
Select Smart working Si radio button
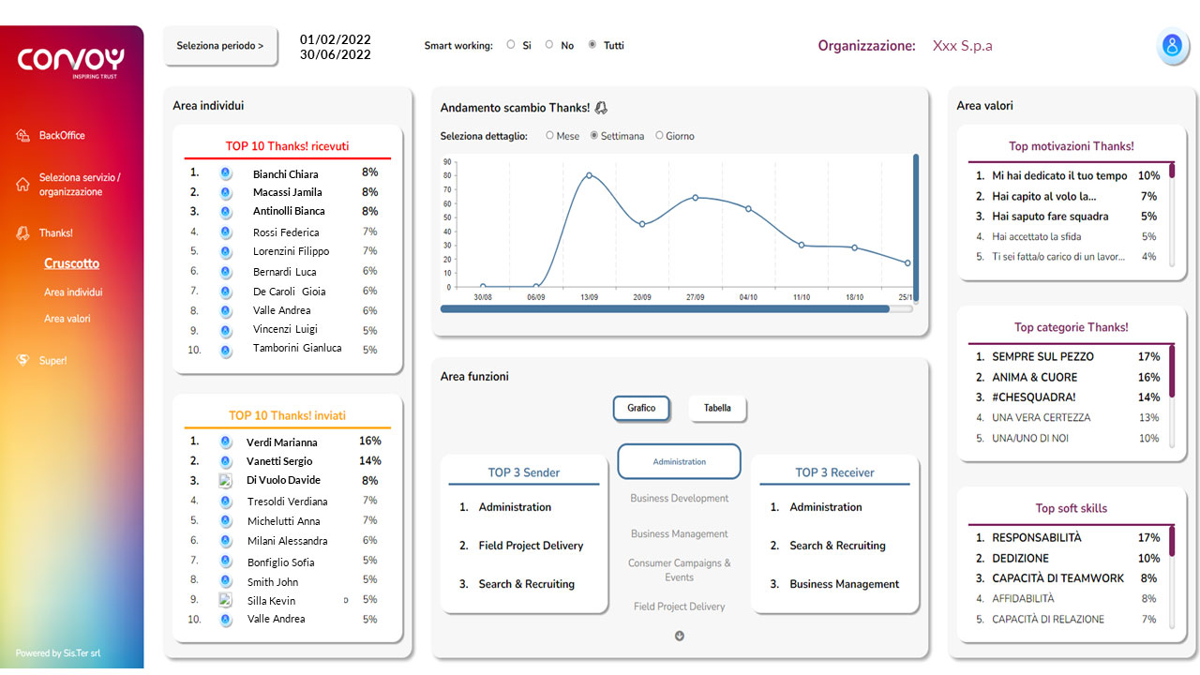click(x=511, y=44)
